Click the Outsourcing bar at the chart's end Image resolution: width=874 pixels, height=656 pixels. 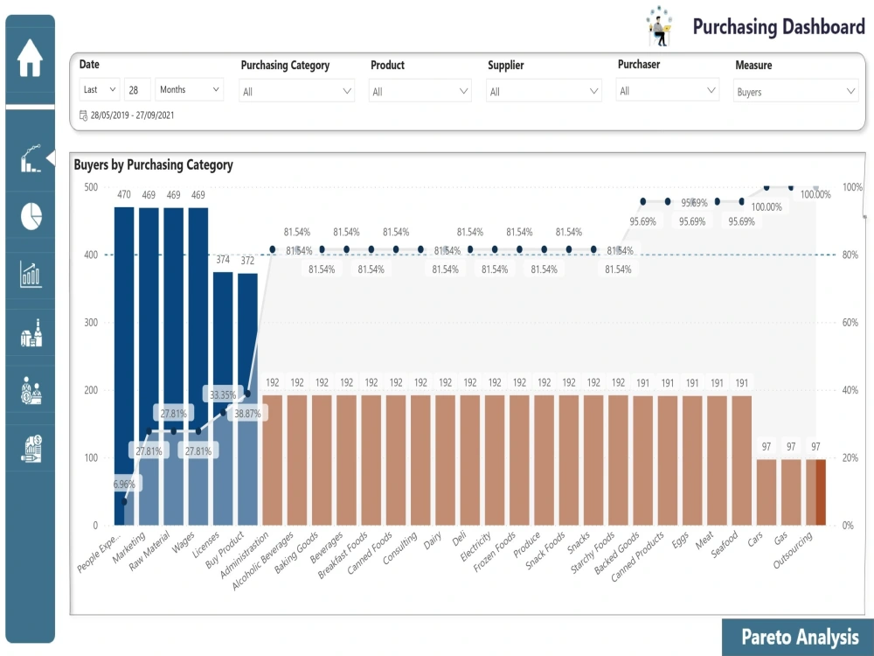pyautogui.click(x=815, y=490)
